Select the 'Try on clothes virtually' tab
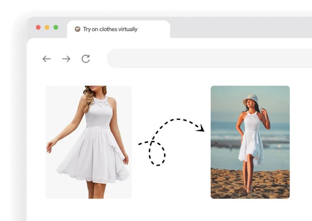 118,29
